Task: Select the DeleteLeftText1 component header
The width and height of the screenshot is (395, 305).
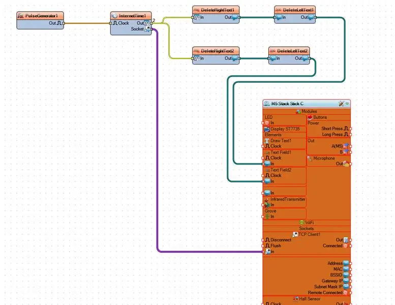Action: [295, 10]
